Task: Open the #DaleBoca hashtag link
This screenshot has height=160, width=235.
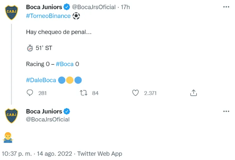Action: click(41, 80)
